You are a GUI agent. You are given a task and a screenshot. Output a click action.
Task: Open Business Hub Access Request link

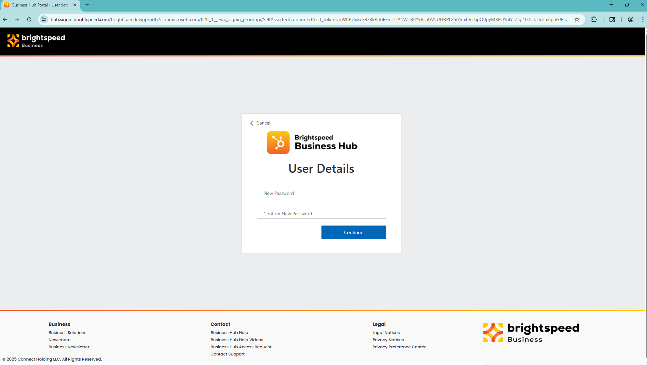click(241, 347)
